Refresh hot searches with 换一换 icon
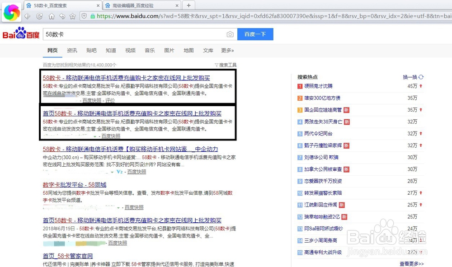This screenshot has width=452, height=267. tap(421, 77)
